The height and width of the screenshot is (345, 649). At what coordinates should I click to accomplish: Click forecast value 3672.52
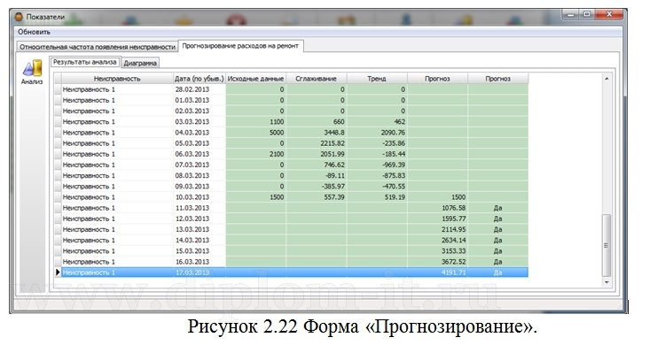coord(454,262)
